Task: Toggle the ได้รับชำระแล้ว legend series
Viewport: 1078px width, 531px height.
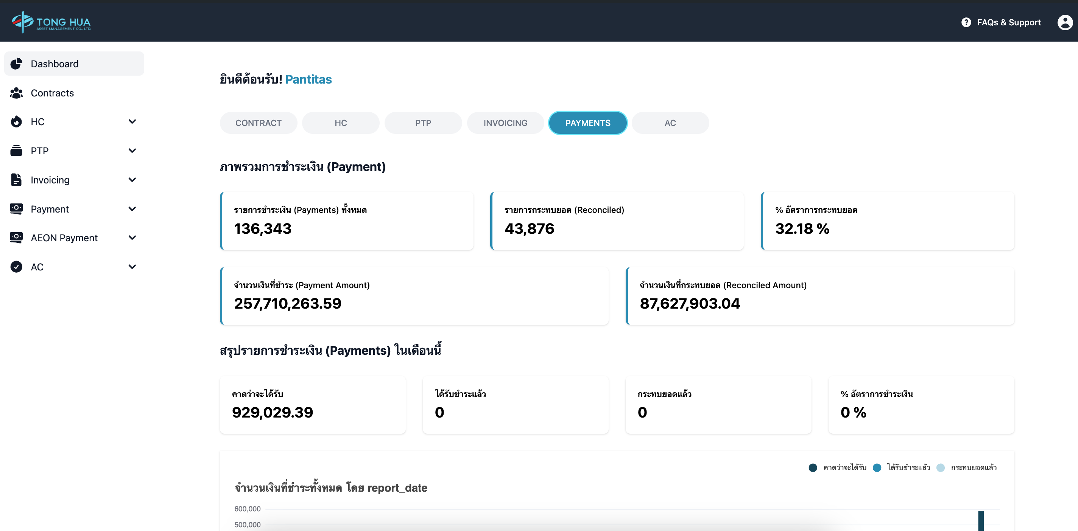Action: click(x=908, y=467)
